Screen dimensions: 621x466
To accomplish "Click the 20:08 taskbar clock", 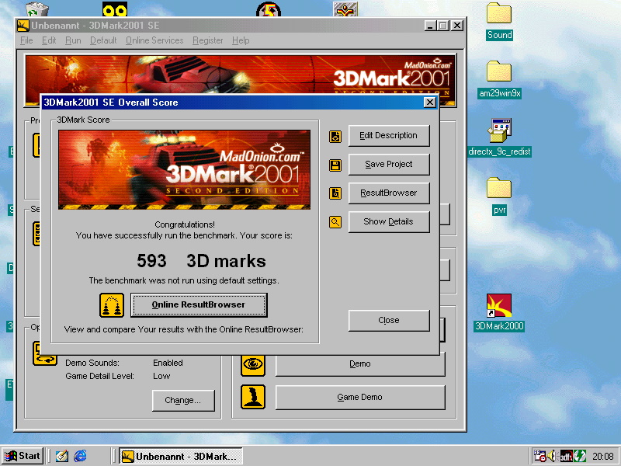I will coord(603,457).
